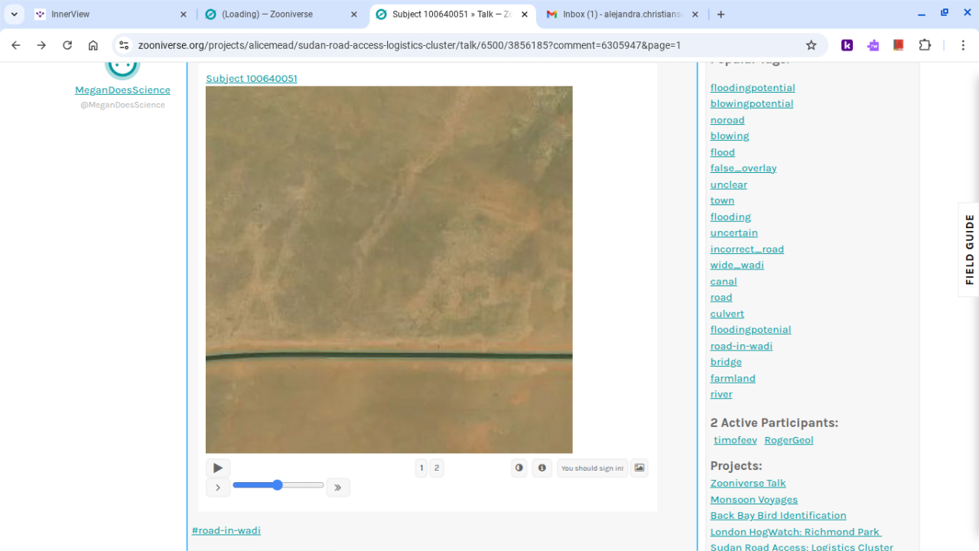The width and height of the screenshot is (979, 551).
Task: Open subject info metadata icon
Action: pyautogui.click(x=542, y=468)
